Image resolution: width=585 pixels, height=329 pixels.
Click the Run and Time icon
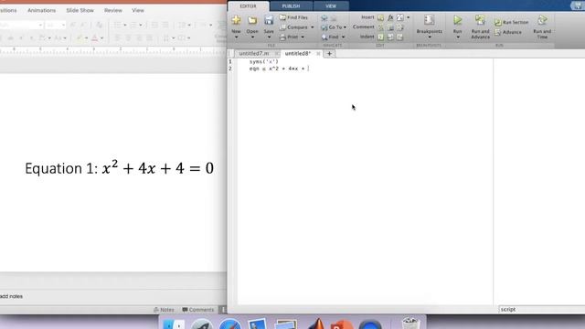pos(542,20)
